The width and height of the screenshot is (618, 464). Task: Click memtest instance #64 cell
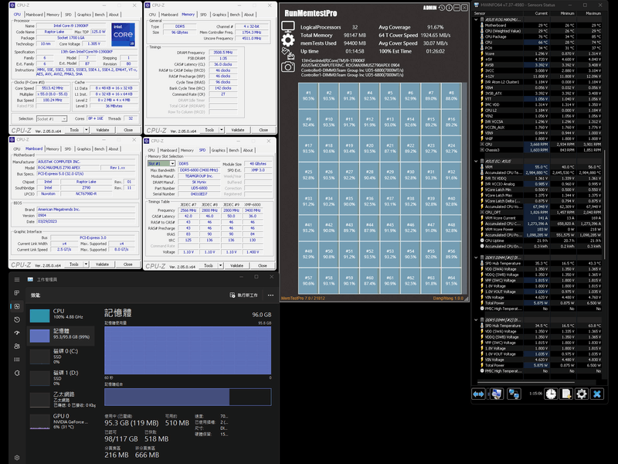(x=451, y=281)
